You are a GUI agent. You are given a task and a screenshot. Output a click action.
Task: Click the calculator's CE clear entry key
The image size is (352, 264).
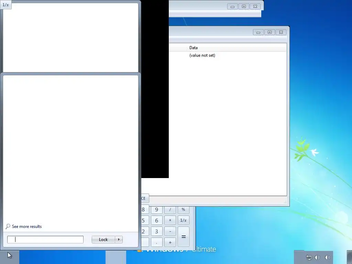145,198
